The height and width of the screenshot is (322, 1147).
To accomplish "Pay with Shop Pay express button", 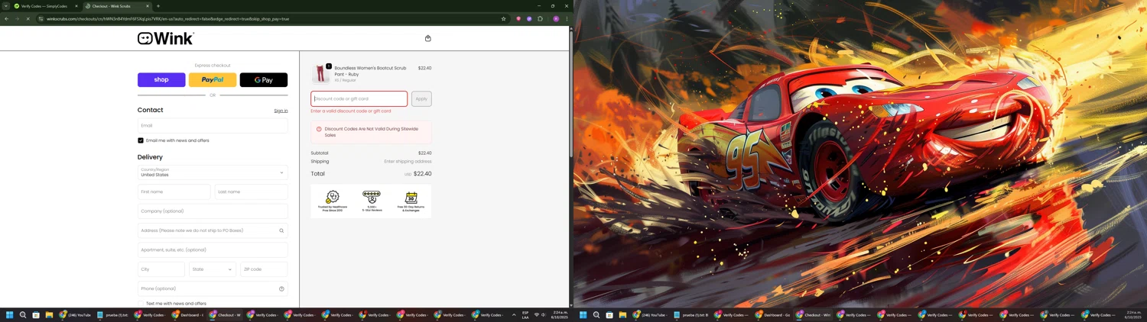I will 161,80.
